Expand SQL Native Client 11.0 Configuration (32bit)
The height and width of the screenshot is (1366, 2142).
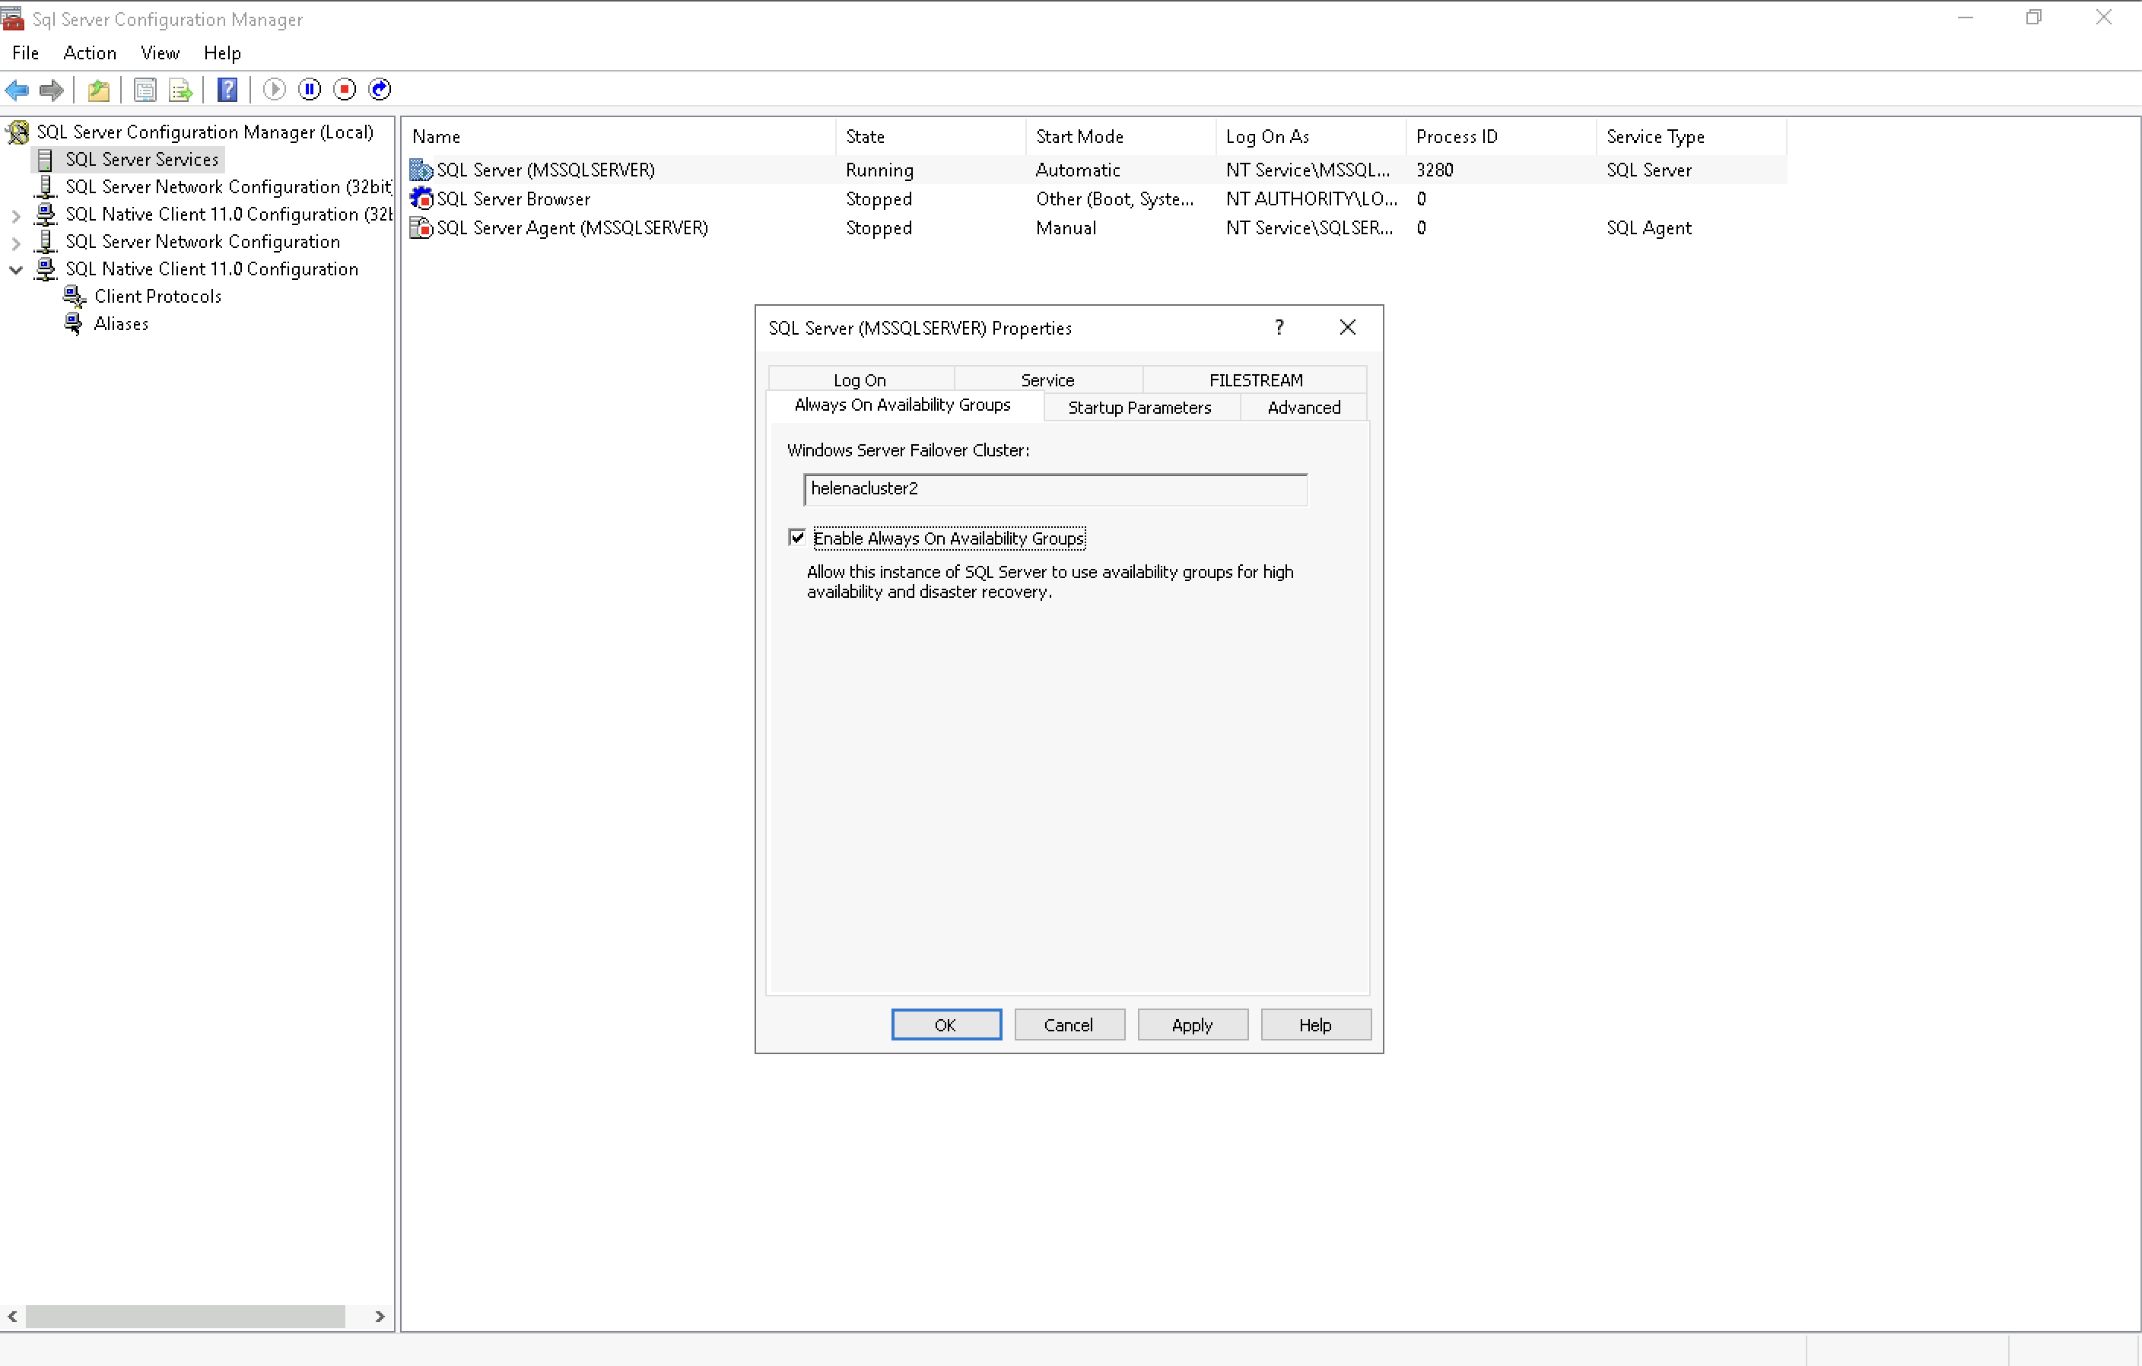pos(16,214)
